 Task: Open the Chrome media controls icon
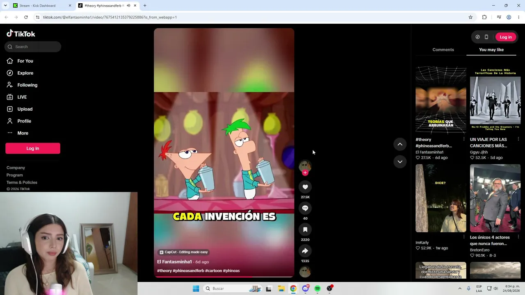pos(499,17)
